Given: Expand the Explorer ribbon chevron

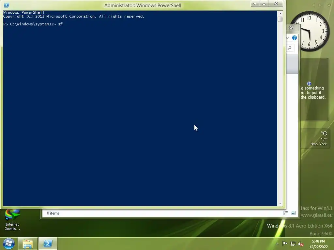Looking at the screenshot, I should (x=288, y=38).
